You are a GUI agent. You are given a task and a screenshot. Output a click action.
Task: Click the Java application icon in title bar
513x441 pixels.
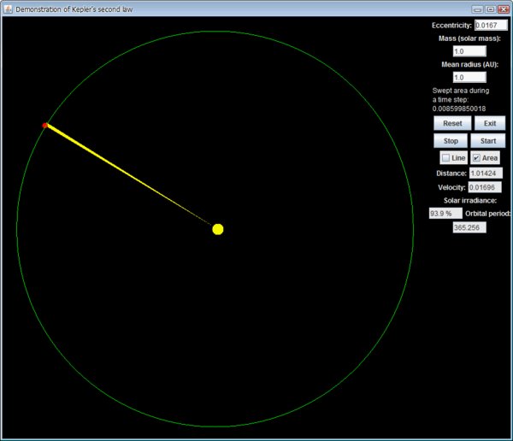tap(8, 9)
